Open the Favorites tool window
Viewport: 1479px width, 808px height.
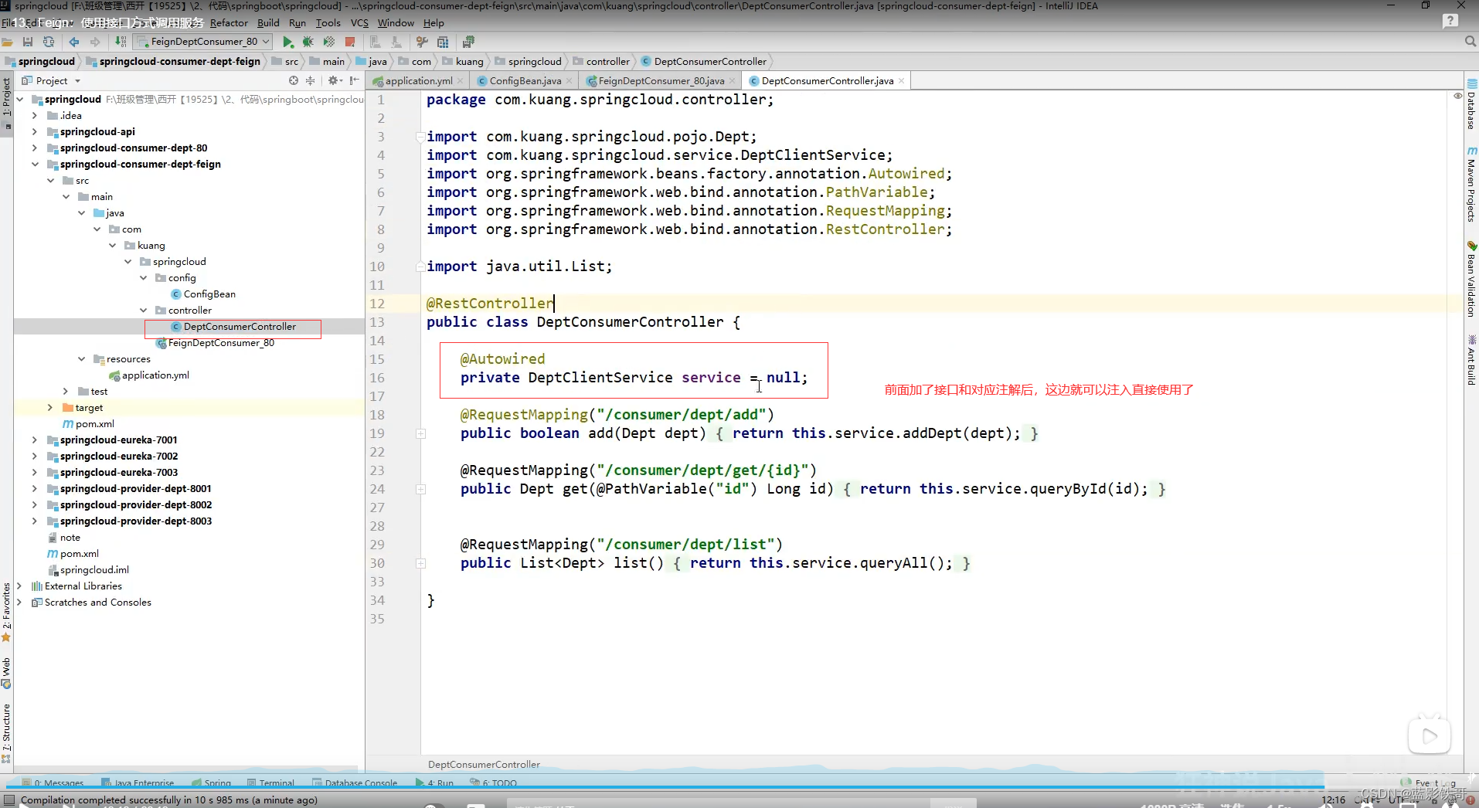(x=6, y=613)
